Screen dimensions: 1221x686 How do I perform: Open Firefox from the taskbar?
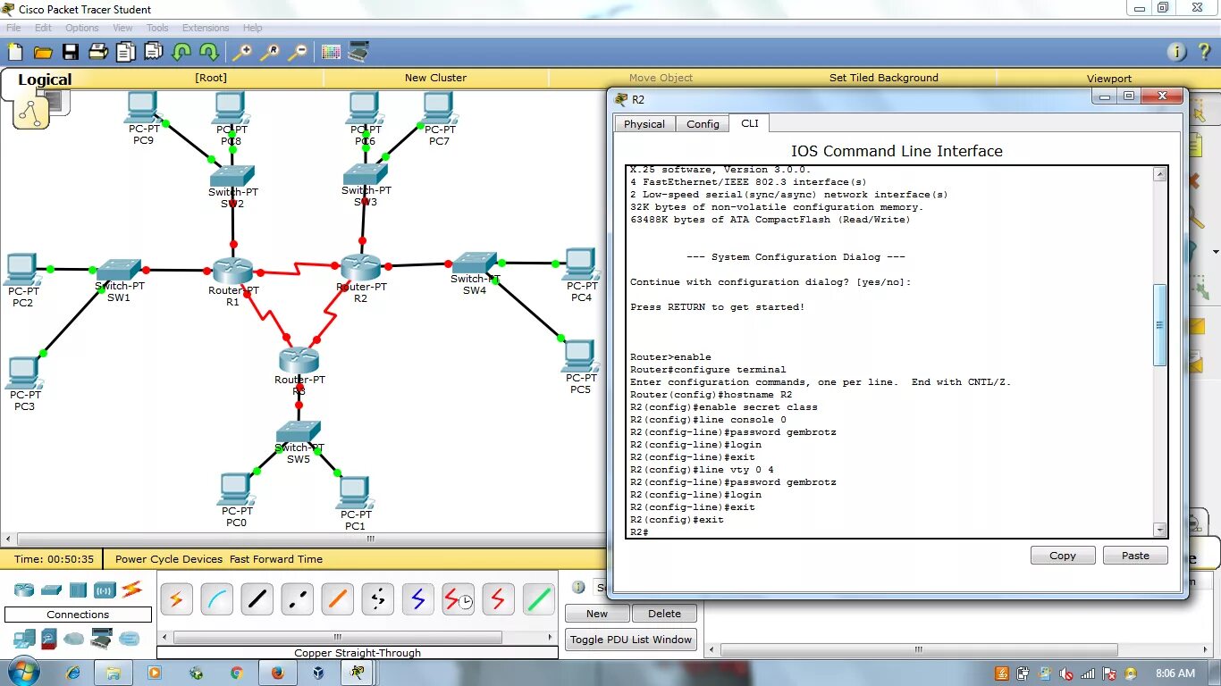tap(276, 673)
